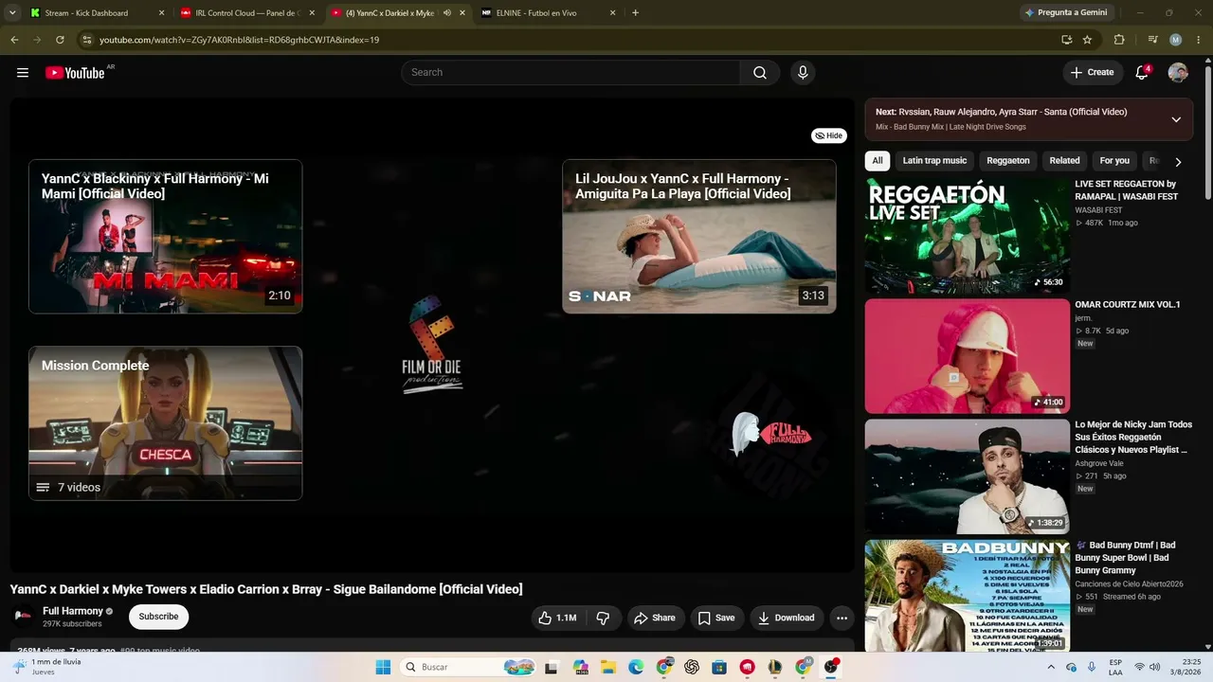Open the YouTube account avatar menu
The image size is (1213, 682).
pyautogui.click(x=1178, y=73)
